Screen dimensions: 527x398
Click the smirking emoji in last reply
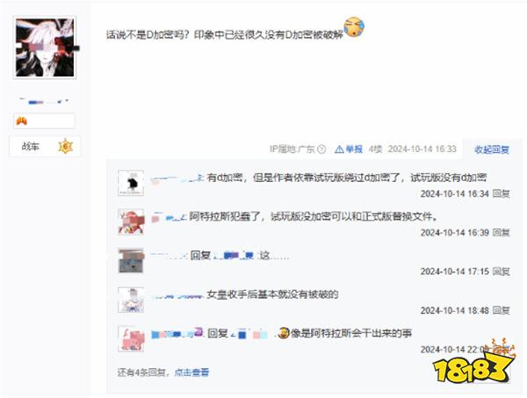coord(284,333)
